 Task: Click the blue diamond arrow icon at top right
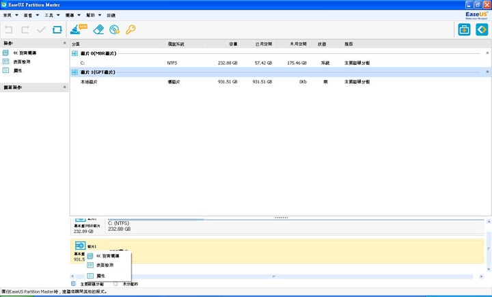(482, 30)
